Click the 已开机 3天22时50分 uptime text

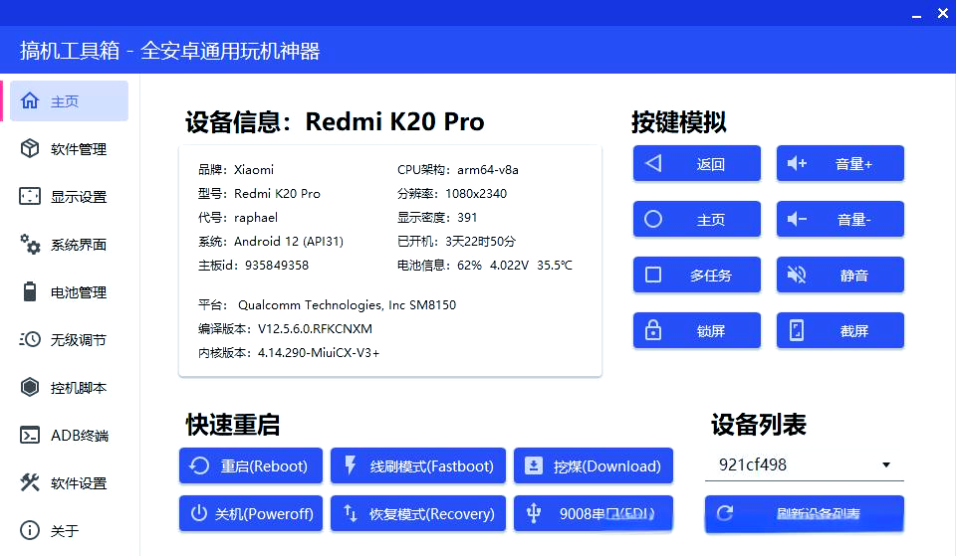(457, 241)
